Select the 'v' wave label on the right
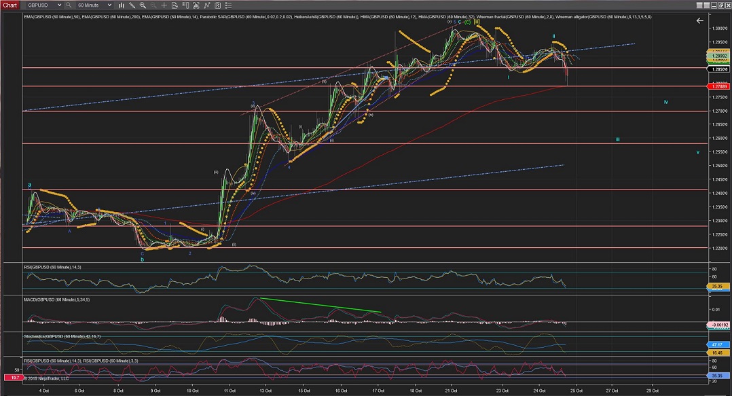The image size is (732, 396). 698,152
